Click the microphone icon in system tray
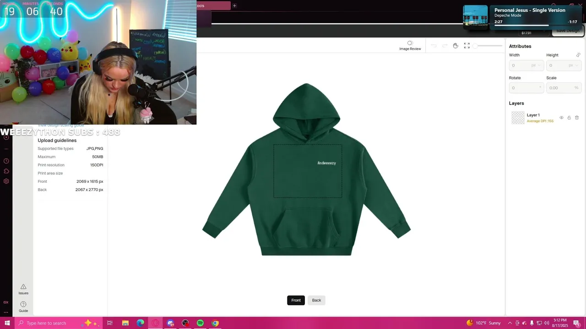The image size is (586, 329). click(x=532, y=323)
